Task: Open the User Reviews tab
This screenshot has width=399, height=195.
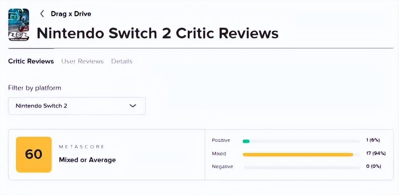Action: 82,61
